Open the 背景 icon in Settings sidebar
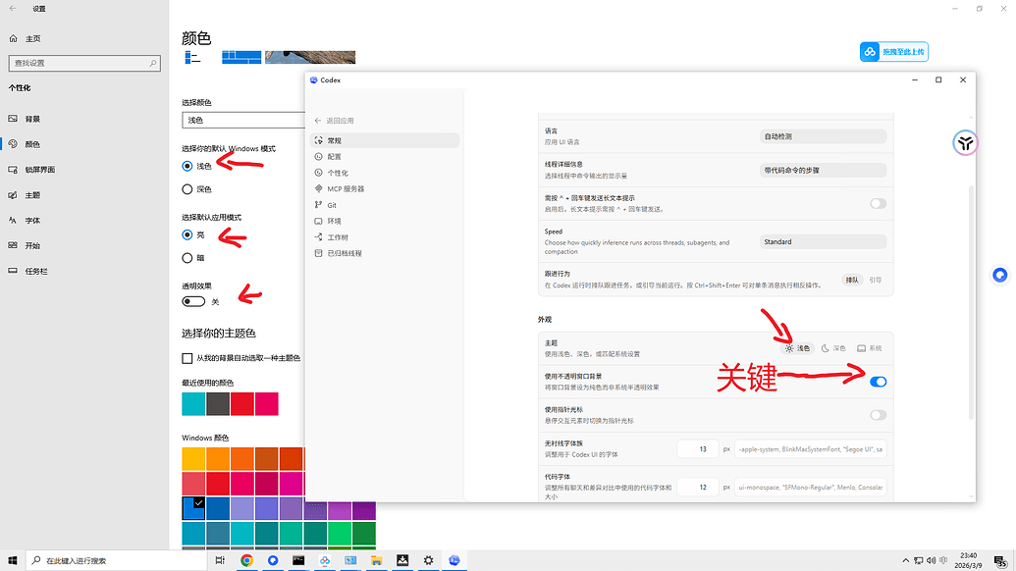Viewport: 1016px width, 571px height. click(13, 119)
